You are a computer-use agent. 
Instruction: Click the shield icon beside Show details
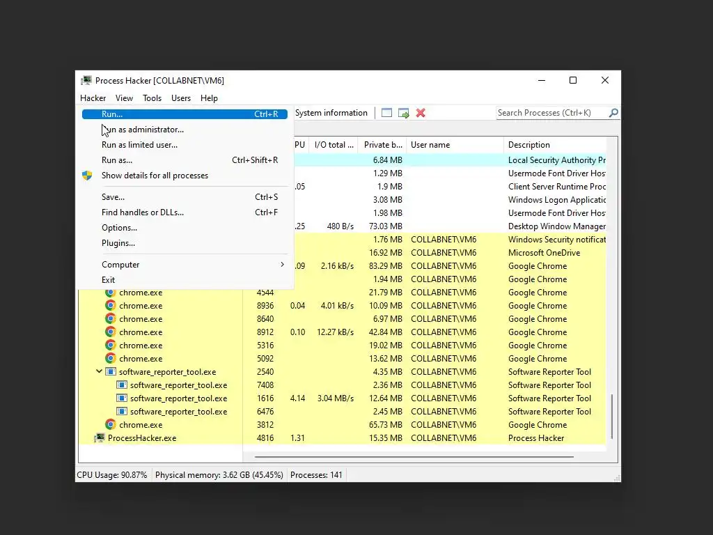point(87,176)
